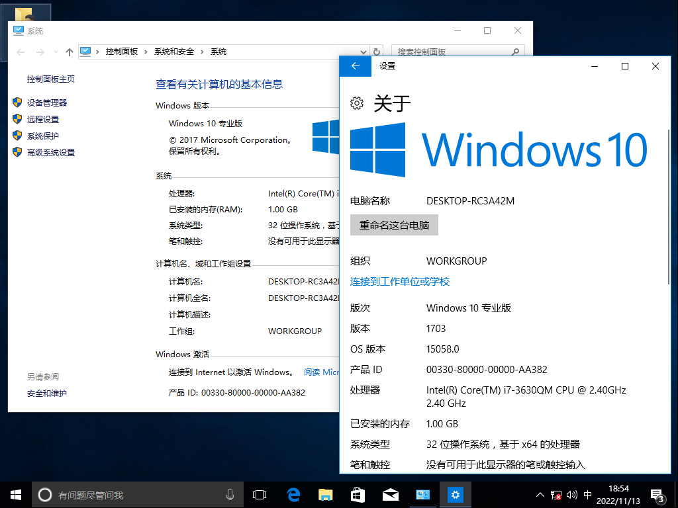Switch to the Control Panel taskbar item
The height and width of the screenshot is (508, 678).
(x=423, y=495)
